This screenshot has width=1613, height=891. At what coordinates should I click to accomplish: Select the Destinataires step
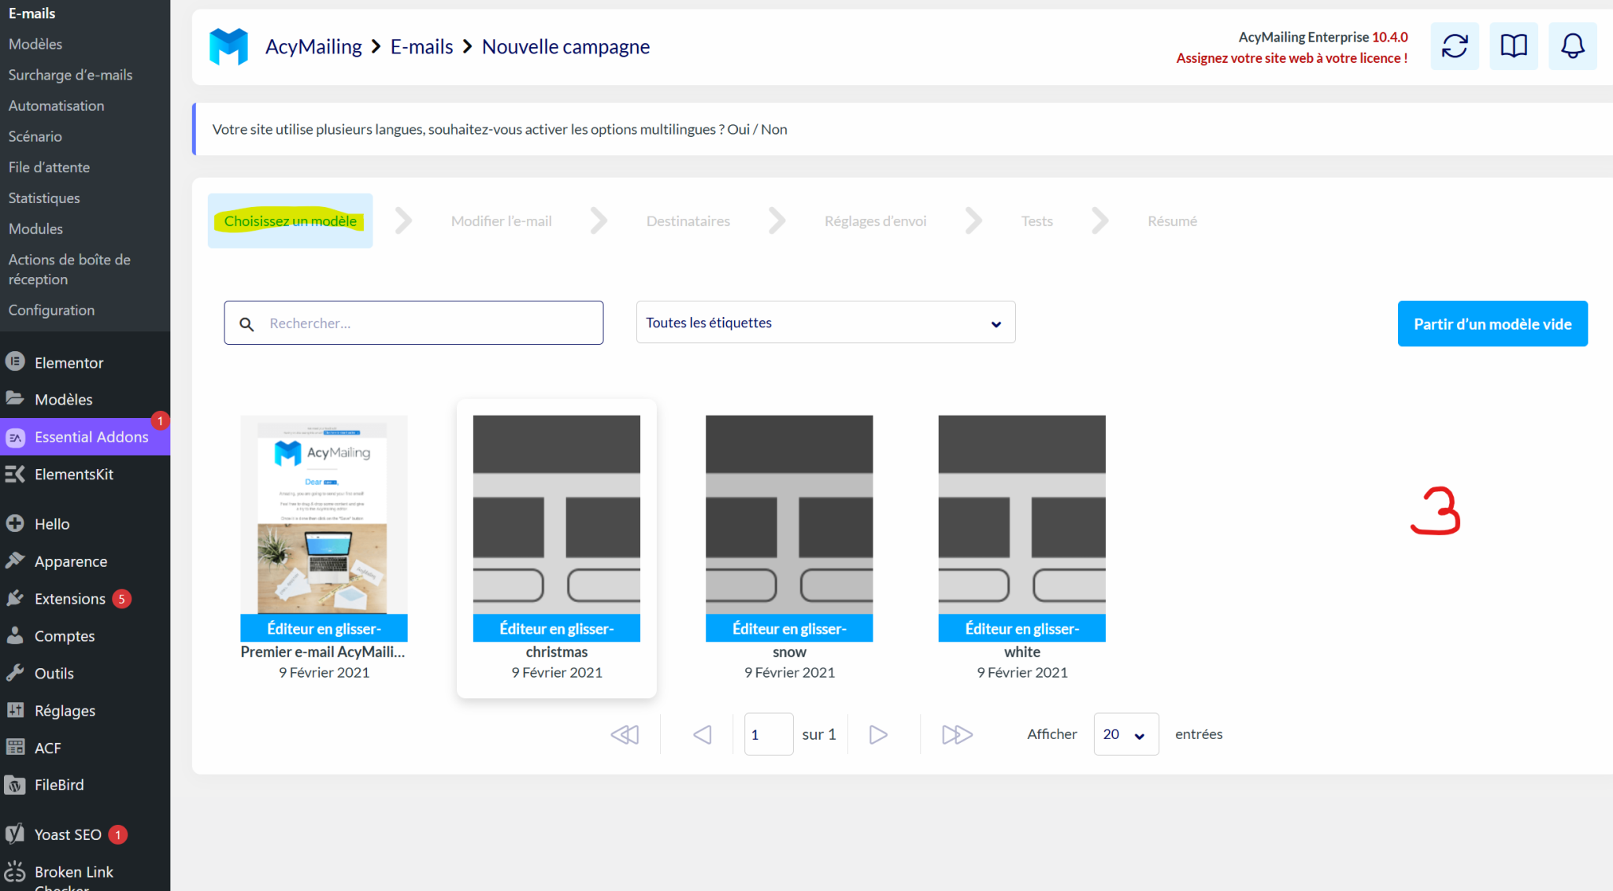click(688, 221)
